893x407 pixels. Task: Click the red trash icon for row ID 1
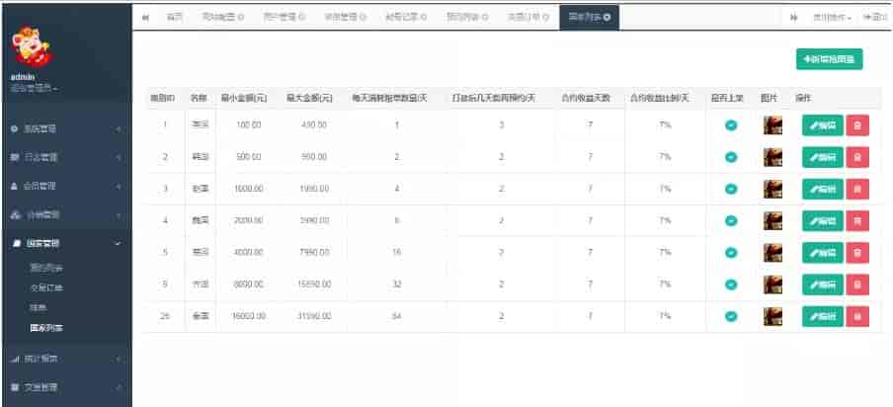pos(857,125)
